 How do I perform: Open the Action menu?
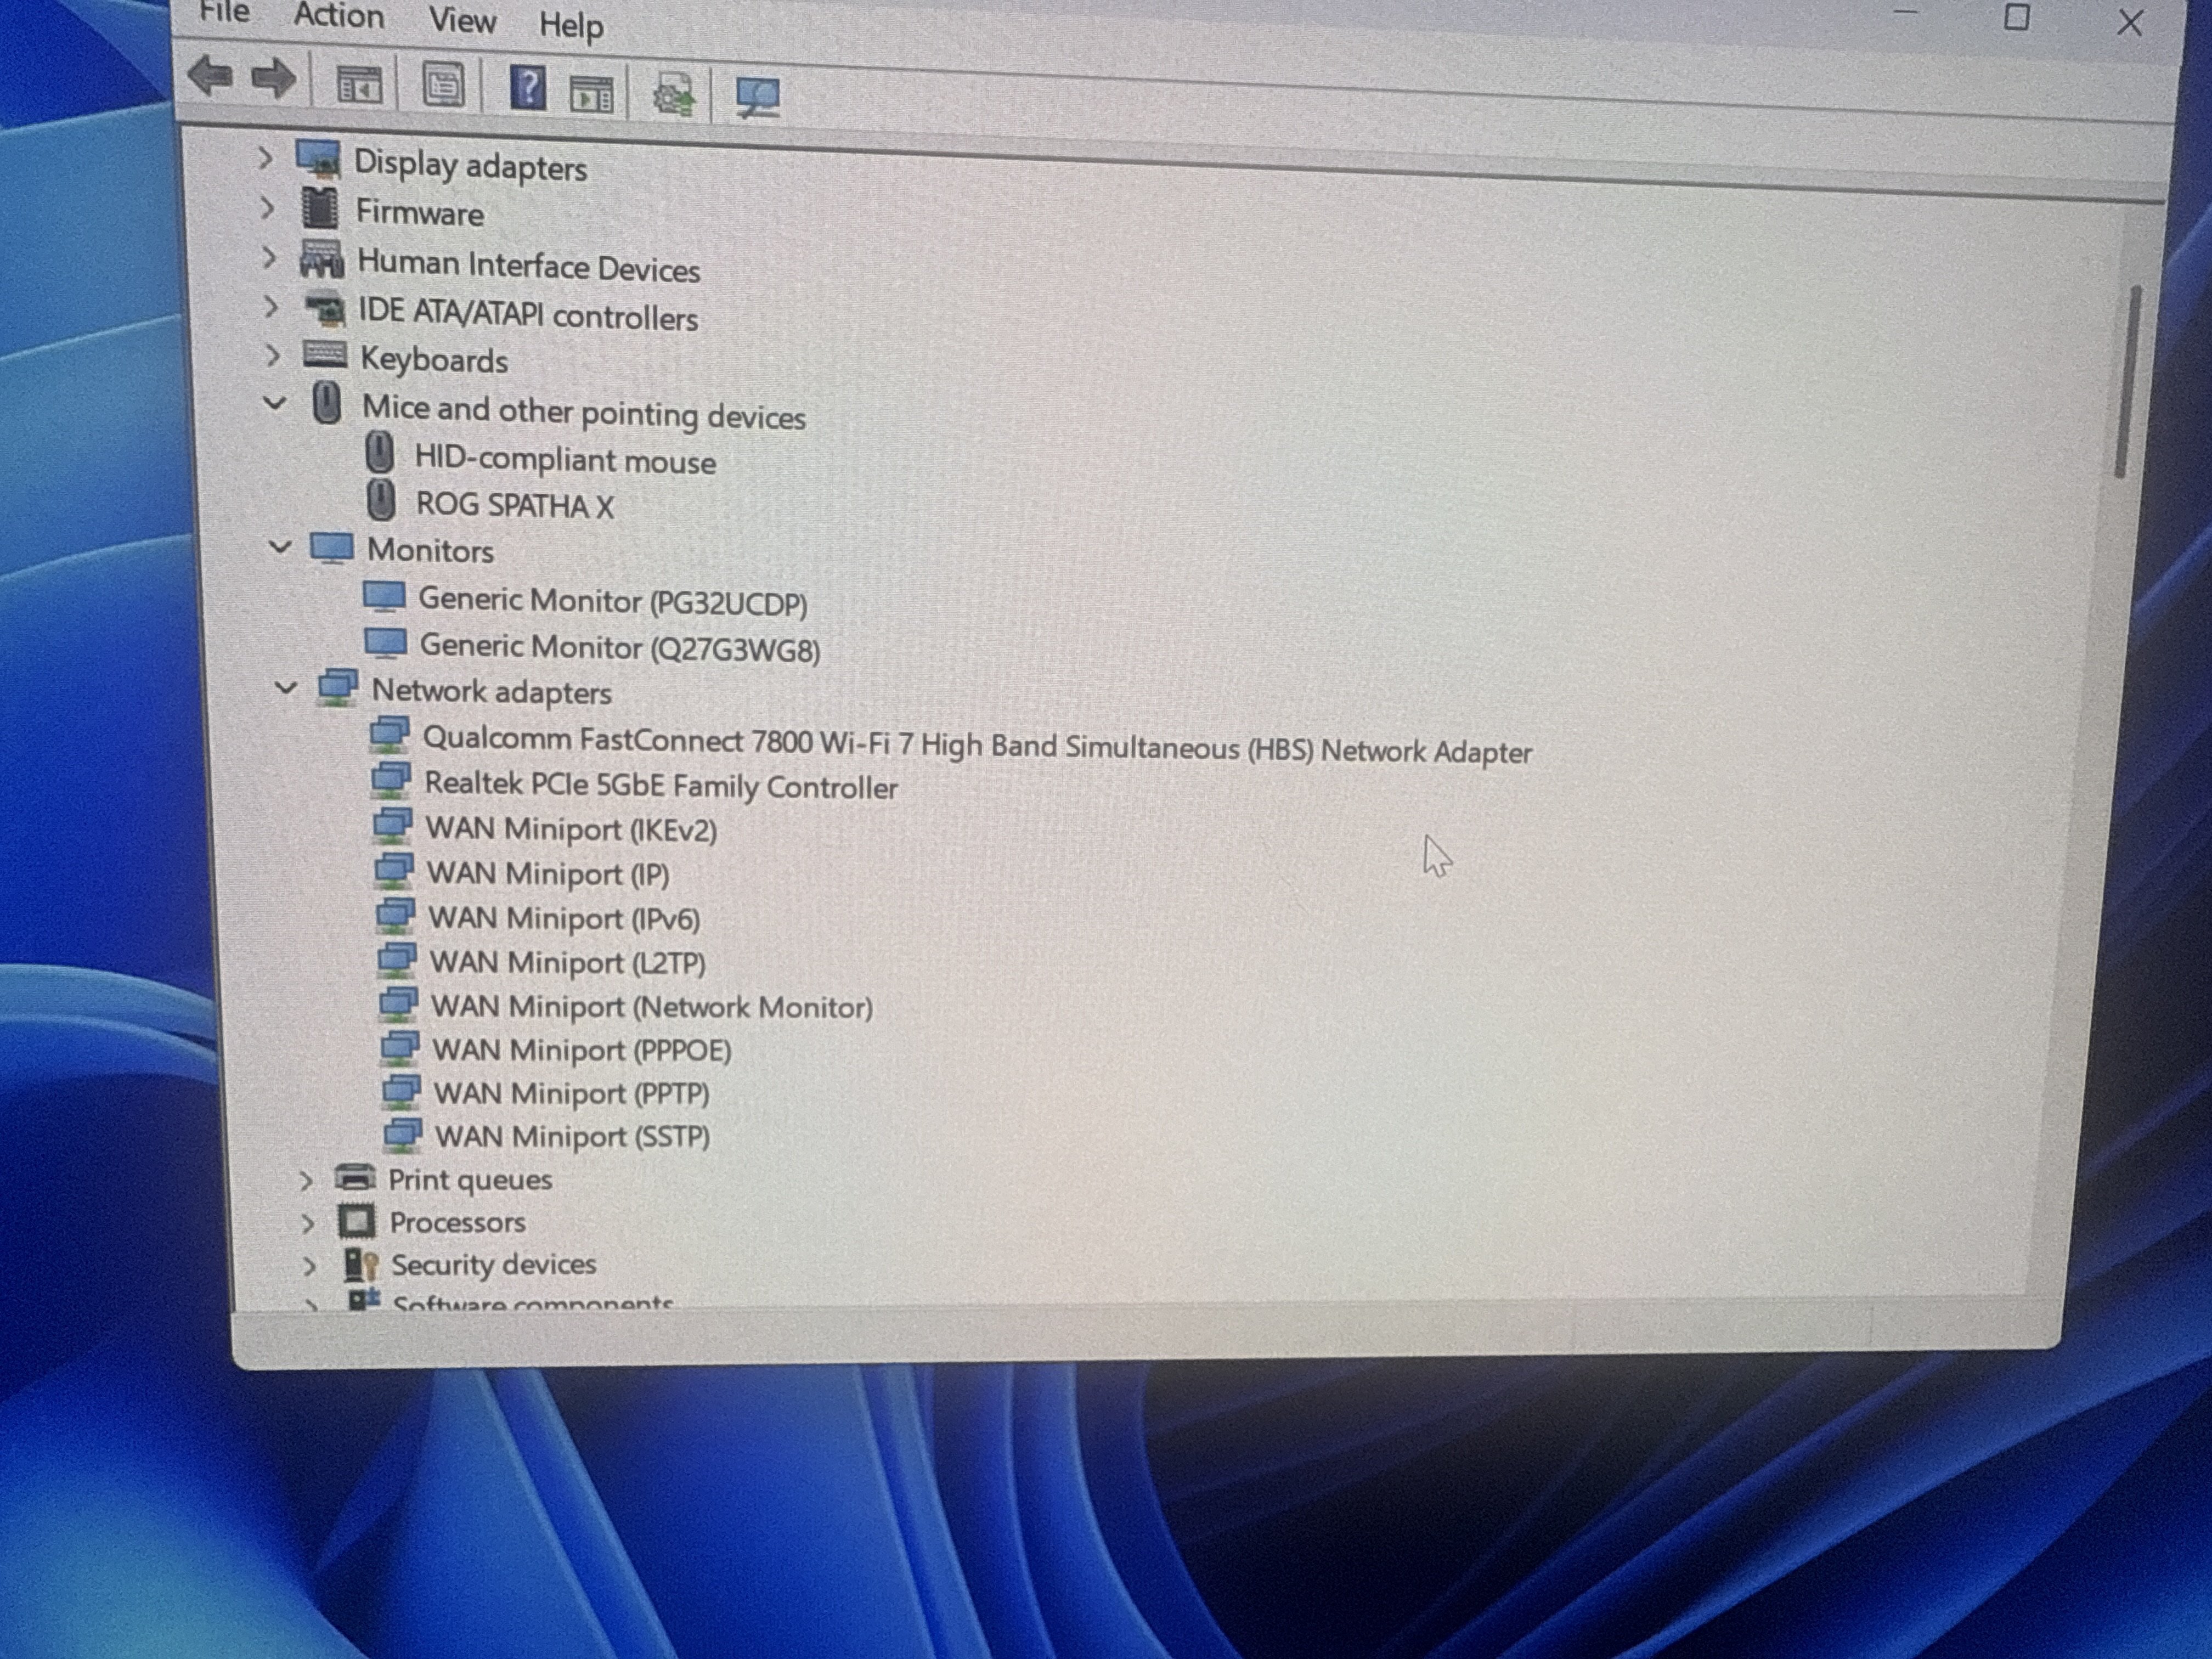338,16
